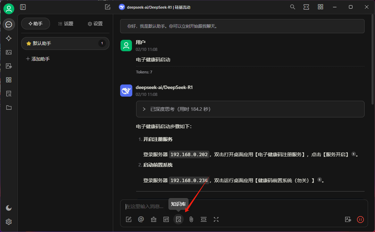Click the DeepSeek avatar in reply

click(x=126, y=91)
